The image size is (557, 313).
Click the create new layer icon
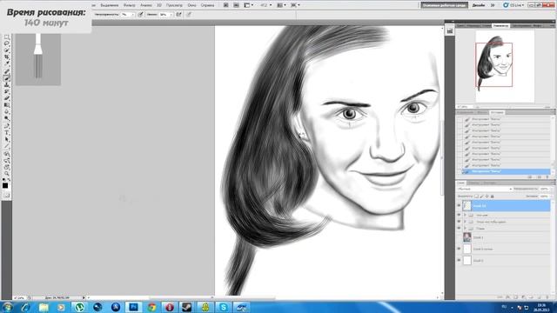tap(540, 297)
